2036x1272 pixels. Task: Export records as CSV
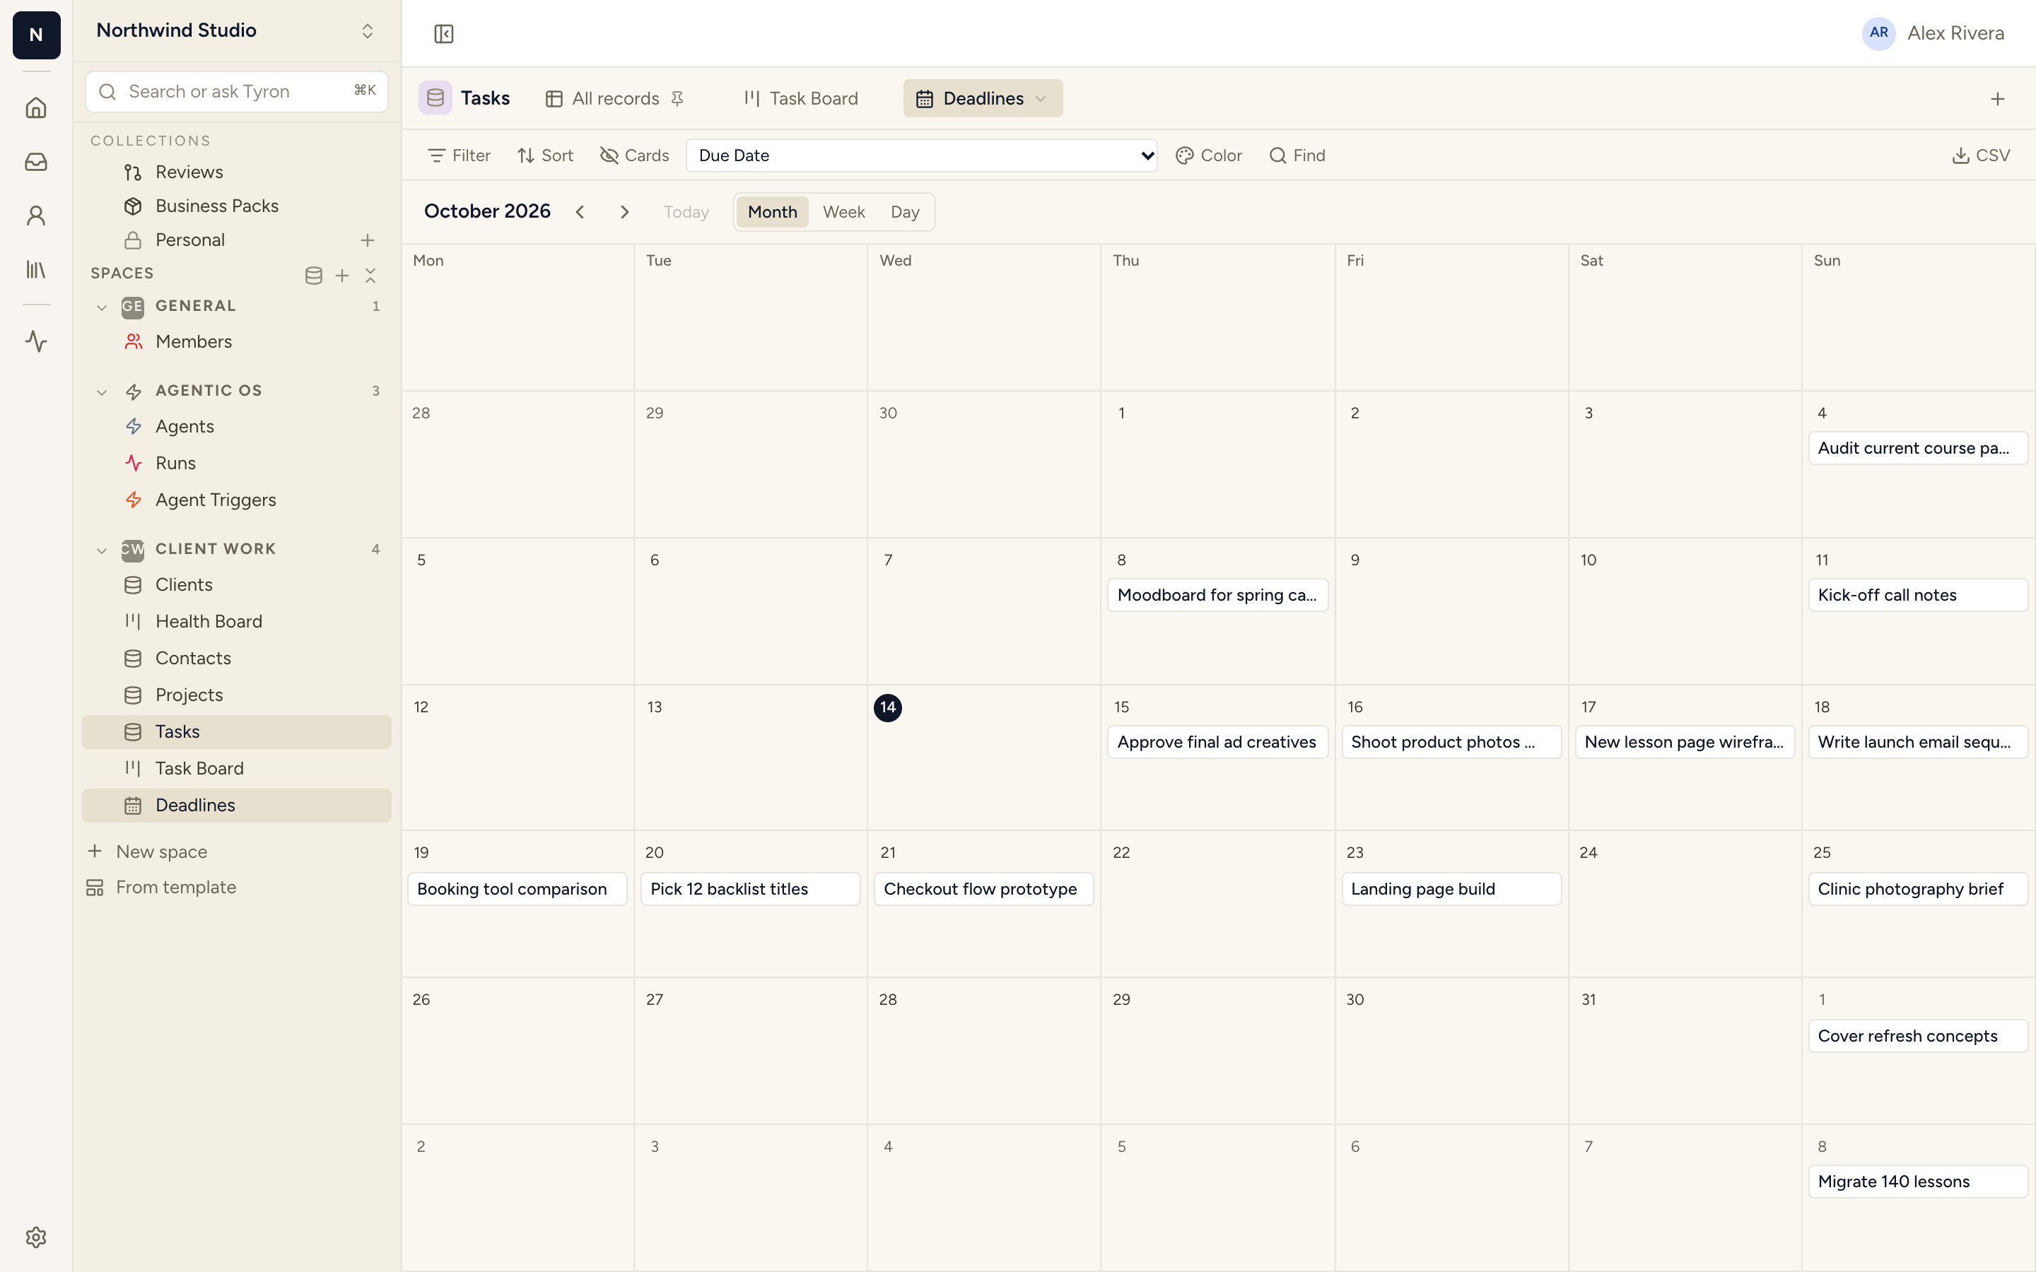click(x=1980, y=155)
